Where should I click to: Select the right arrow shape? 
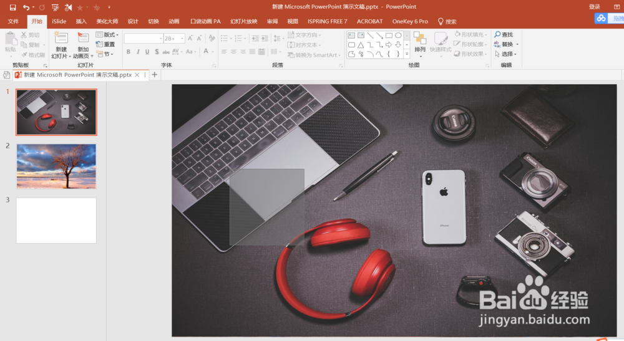tap(388, 45)
